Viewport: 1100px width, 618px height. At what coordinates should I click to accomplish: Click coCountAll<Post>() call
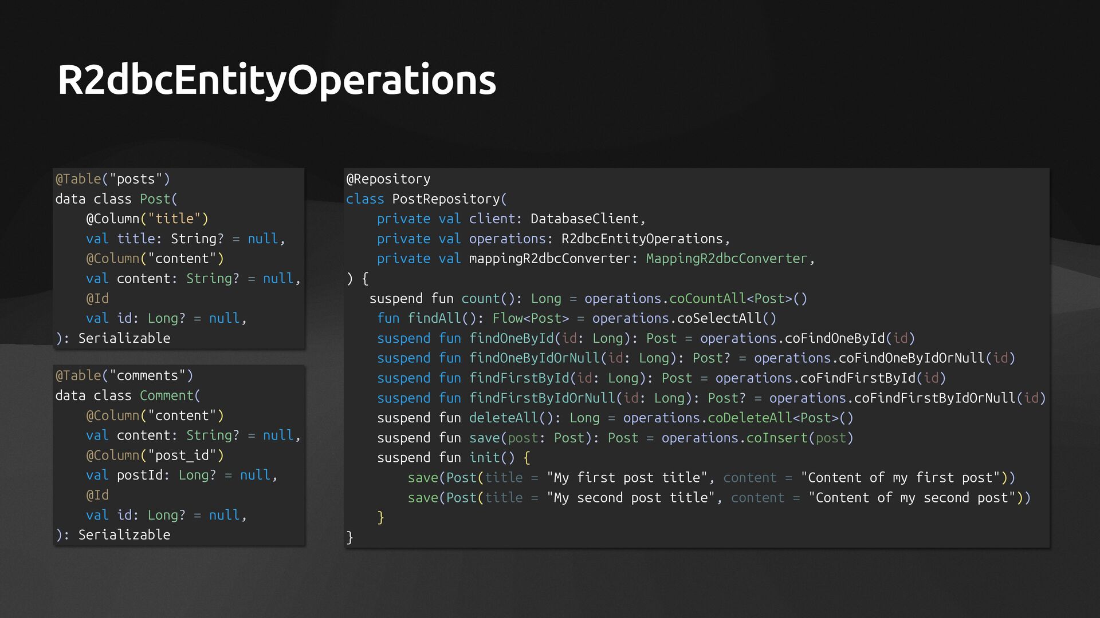pyautogui.click(x=738, y=299)
